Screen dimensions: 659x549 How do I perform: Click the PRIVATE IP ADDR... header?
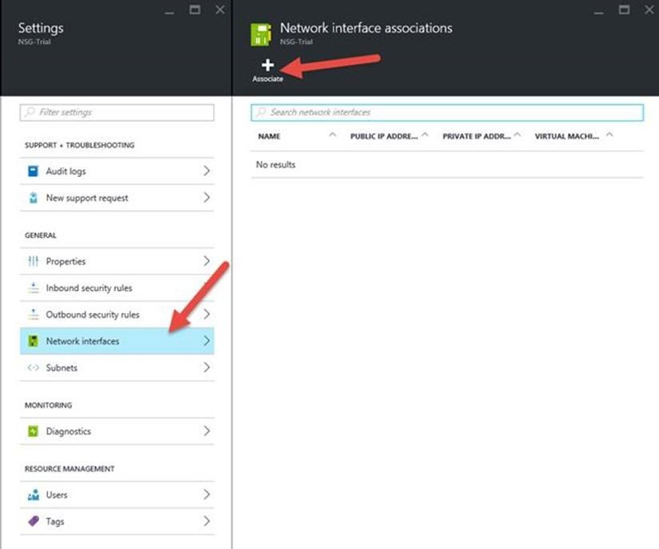point(477,136)
